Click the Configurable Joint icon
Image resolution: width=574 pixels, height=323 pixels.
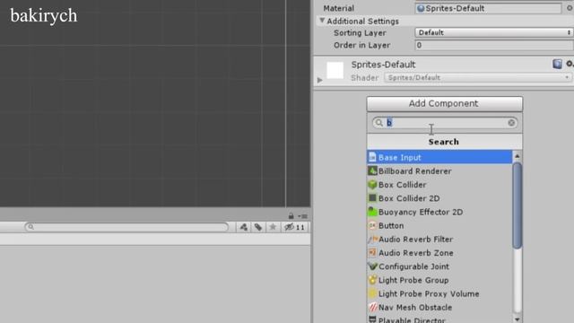coord(372,266)
